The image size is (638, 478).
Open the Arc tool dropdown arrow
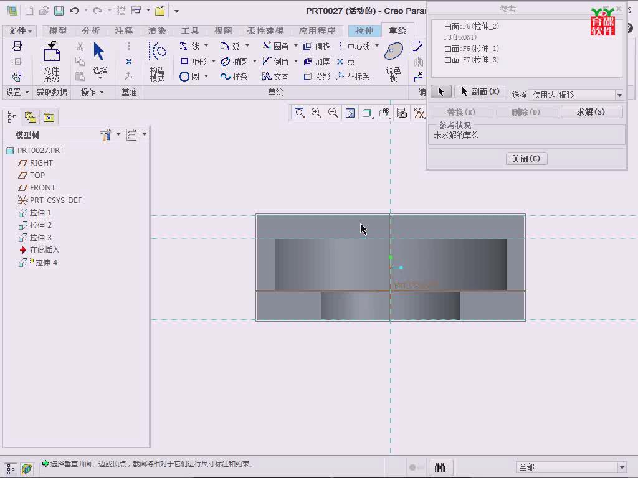[247, 45]
